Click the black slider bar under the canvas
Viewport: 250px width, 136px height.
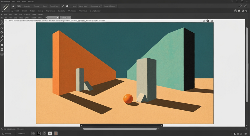[x=122, y=125]
